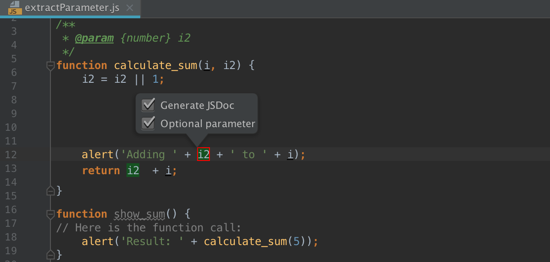Collapse the calculate_sum function fold marker

pos(50,66)
